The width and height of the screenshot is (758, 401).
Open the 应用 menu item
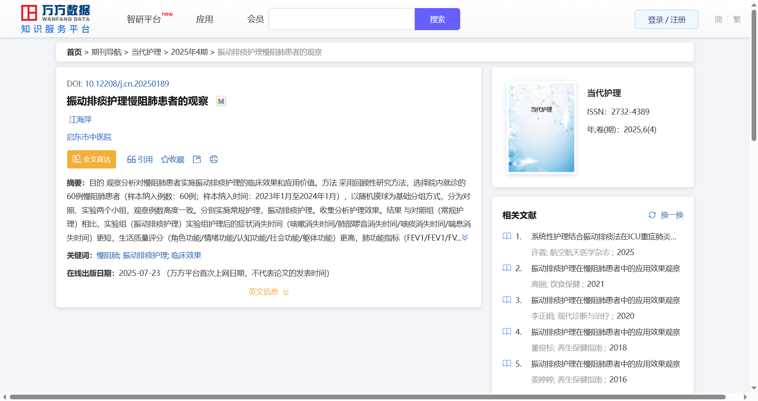click(x=204, y=20)
